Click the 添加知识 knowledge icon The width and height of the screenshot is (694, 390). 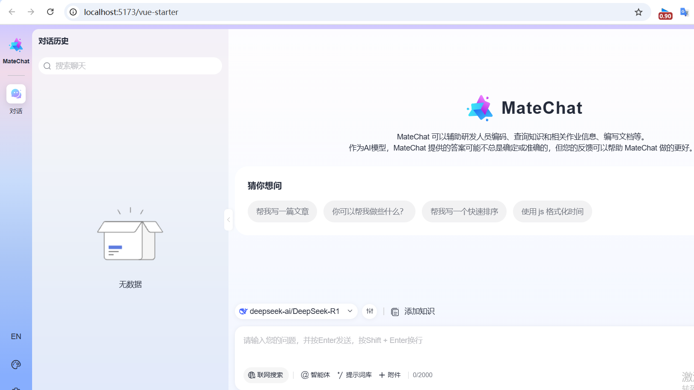pyautogui.click(x=394, y=311)
